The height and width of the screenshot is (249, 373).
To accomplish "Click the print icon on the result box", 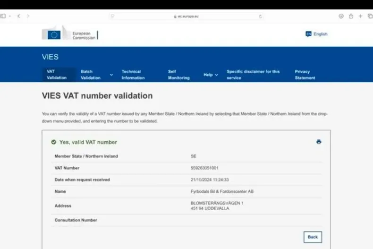I will [x=319, y=142].
